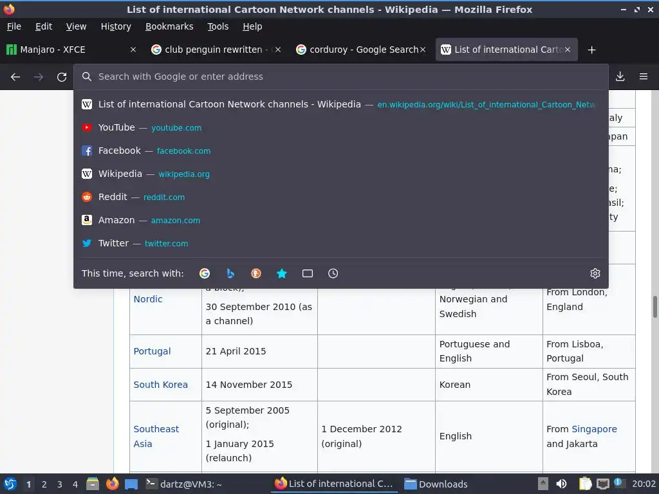Click the '21 April 2015' table cell
659x494 pixels.
pyautogui.click(x=260, y=352)
